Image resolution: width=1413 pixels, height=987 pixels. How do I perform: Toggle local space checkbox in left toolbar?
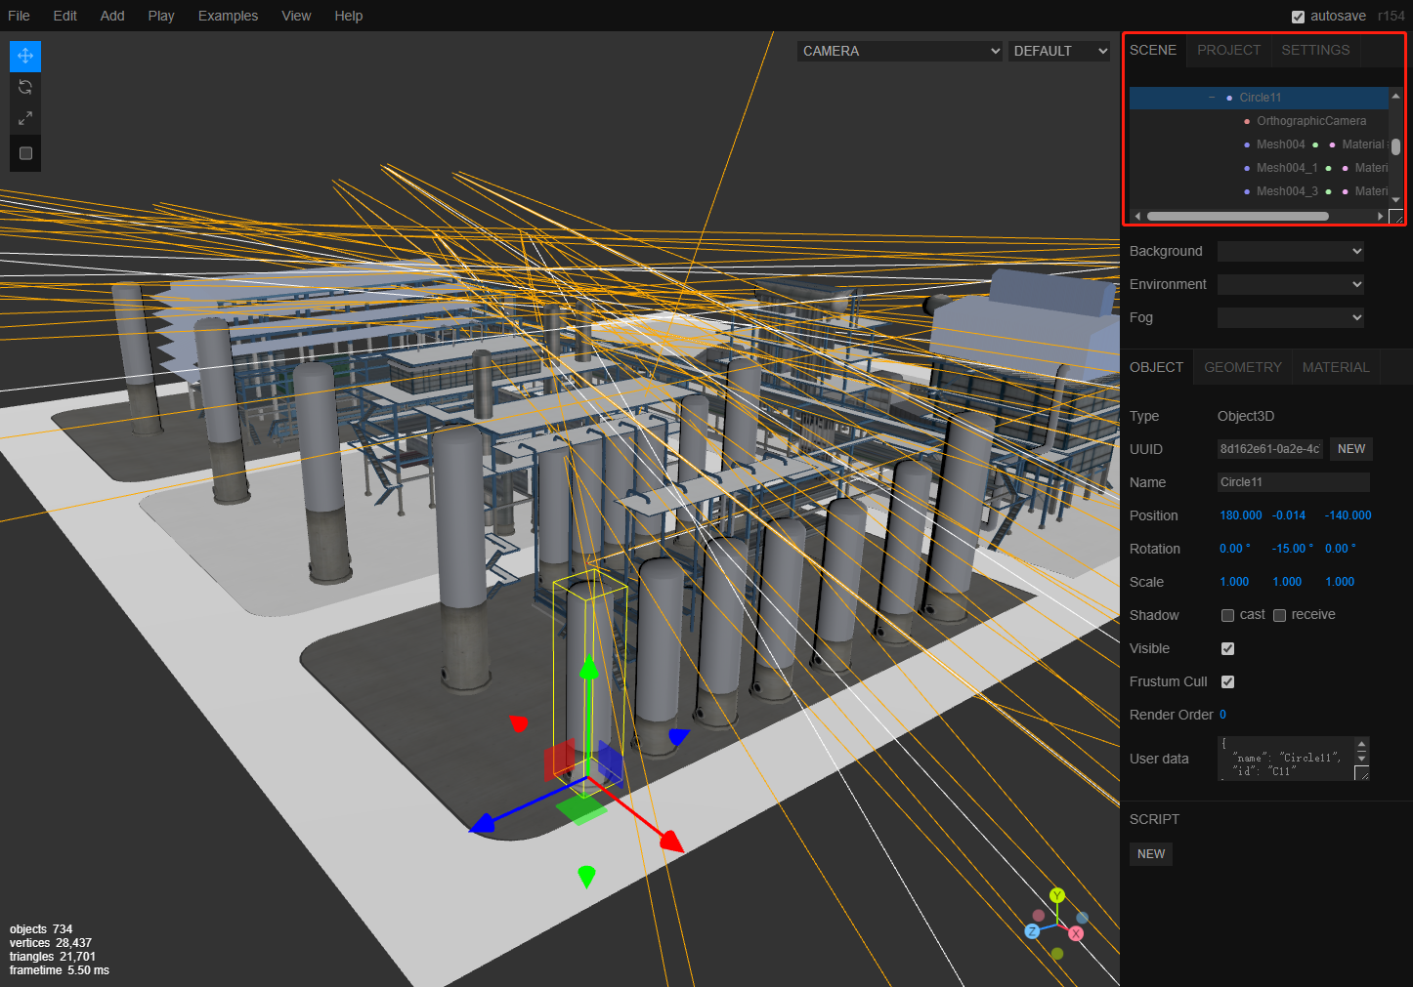[x=25, y=153]
